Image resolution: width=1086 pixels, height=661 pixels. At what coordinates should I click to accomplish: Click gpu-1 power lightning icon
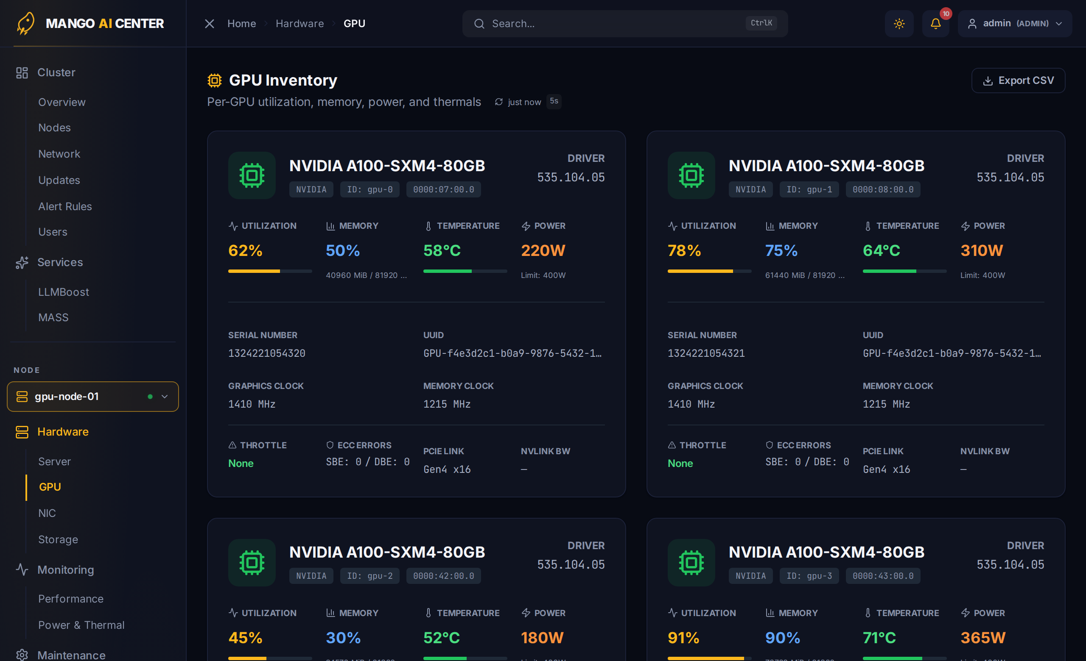click(x=965, y=226)
